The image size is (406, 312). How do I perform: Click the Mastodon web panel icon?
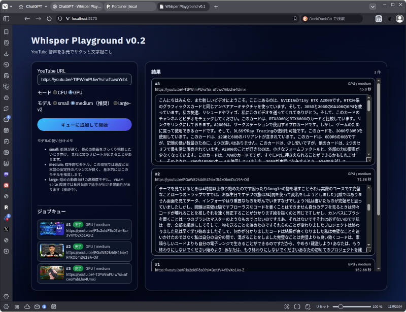pos(6,174)
